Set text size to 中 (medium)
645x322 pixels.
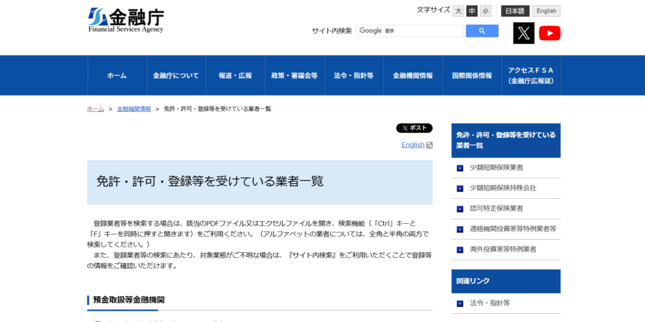472,11
